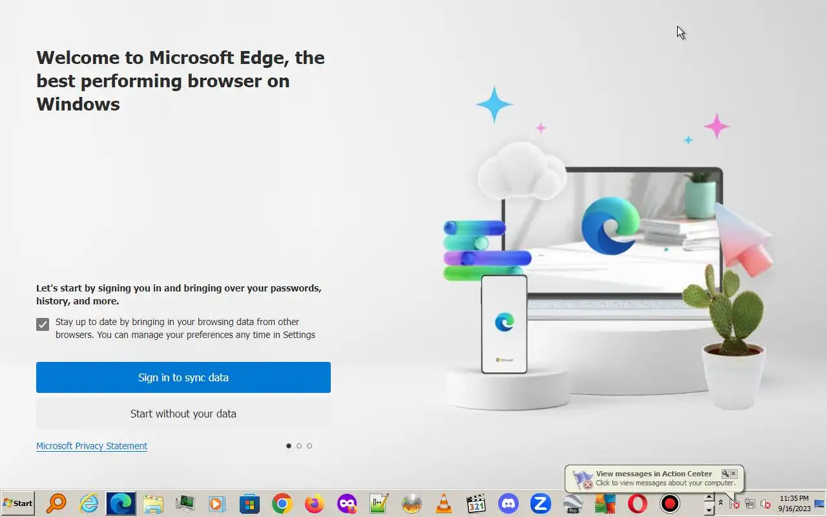Open the screen recorder taskbar icon
This screenshot has width=827, height=517.
click(x=670, y=503)
